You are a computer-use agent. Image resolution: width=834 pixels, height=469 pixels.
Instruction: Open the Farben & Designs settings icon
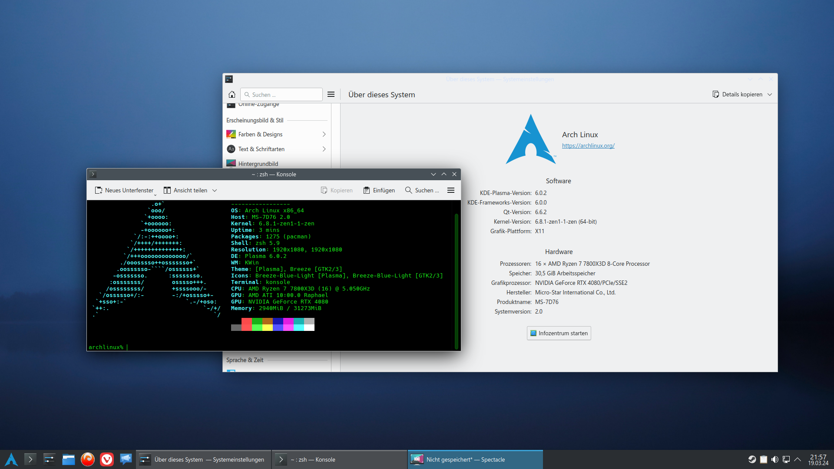pos(232,134)
